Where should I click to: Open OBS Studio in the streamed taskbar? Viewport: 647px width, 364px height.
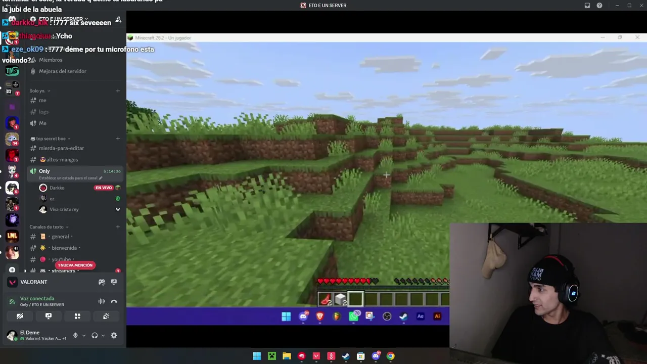coord(387,316)
